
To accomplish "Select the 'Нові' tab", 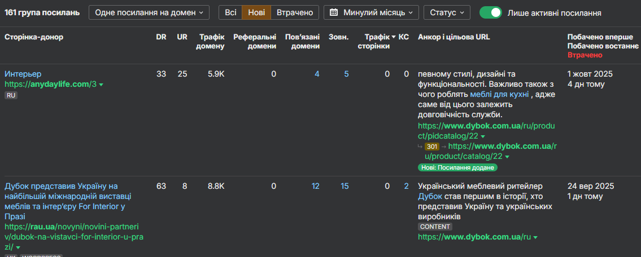I will 256,12.
